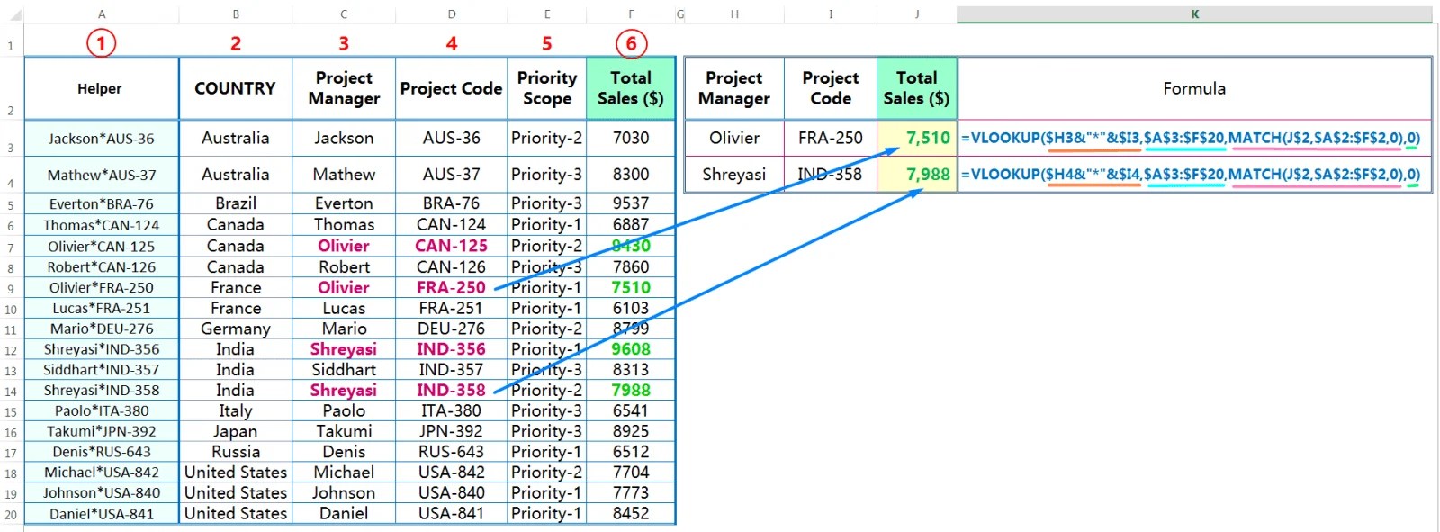Select total sales value 8300

[x=631, y=175]
